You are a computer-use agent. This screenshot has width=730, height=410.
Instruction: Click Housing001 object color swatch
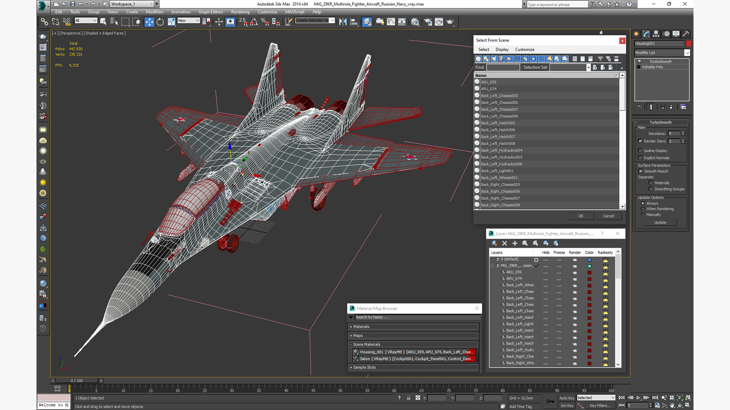click(688, 44)
